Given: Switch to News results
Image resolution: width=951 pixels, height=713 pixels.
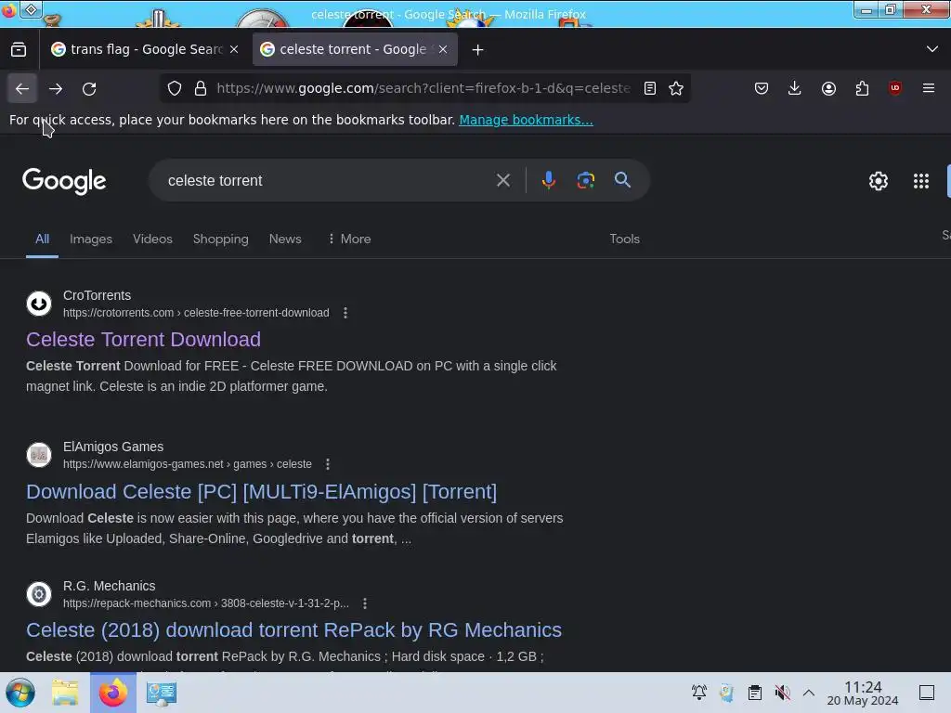Looking at the screenshot, I should 285,239.
